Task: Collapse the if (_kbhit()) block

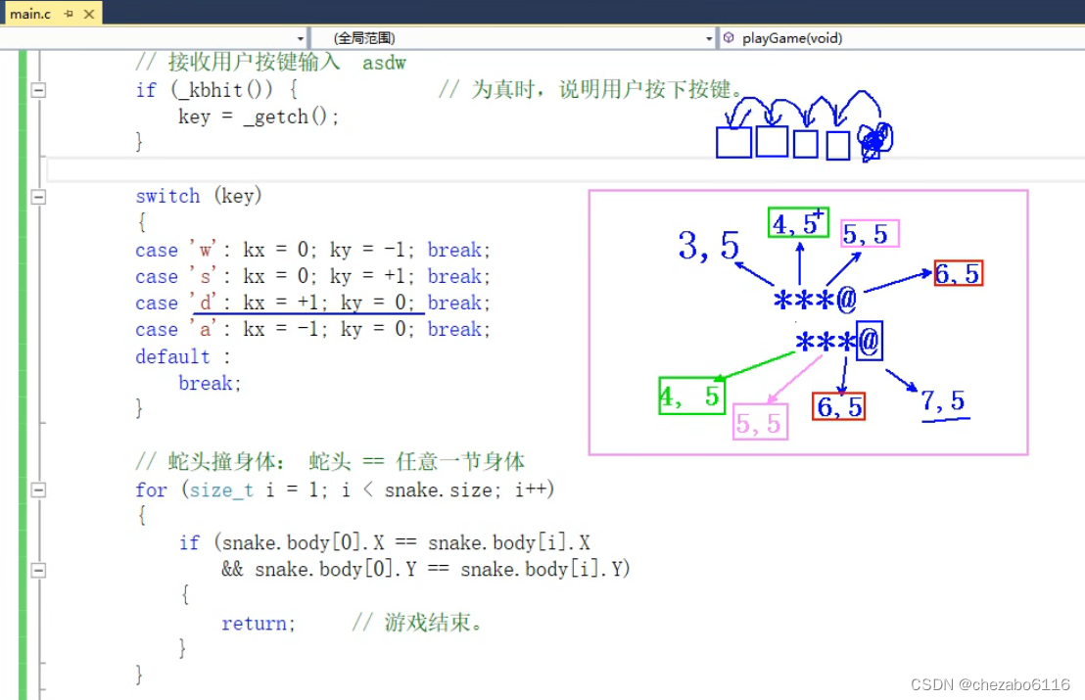Action: 39,90
